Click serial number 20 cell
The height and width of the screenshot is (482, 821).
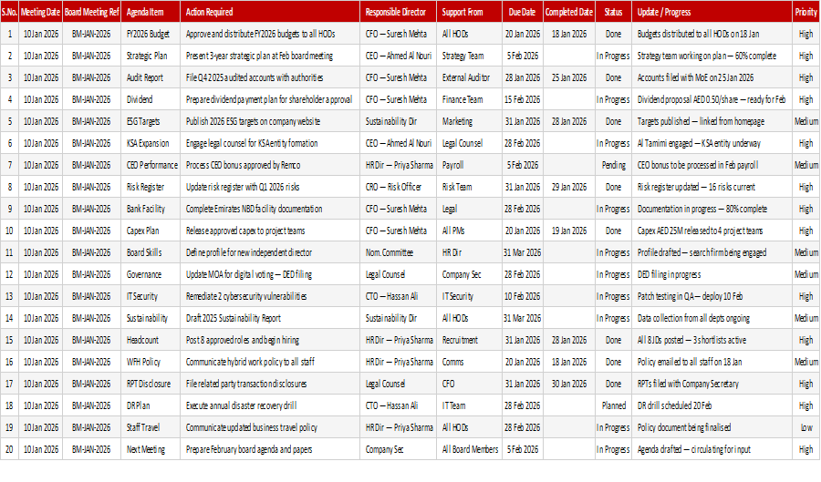(x=9, y=449)
